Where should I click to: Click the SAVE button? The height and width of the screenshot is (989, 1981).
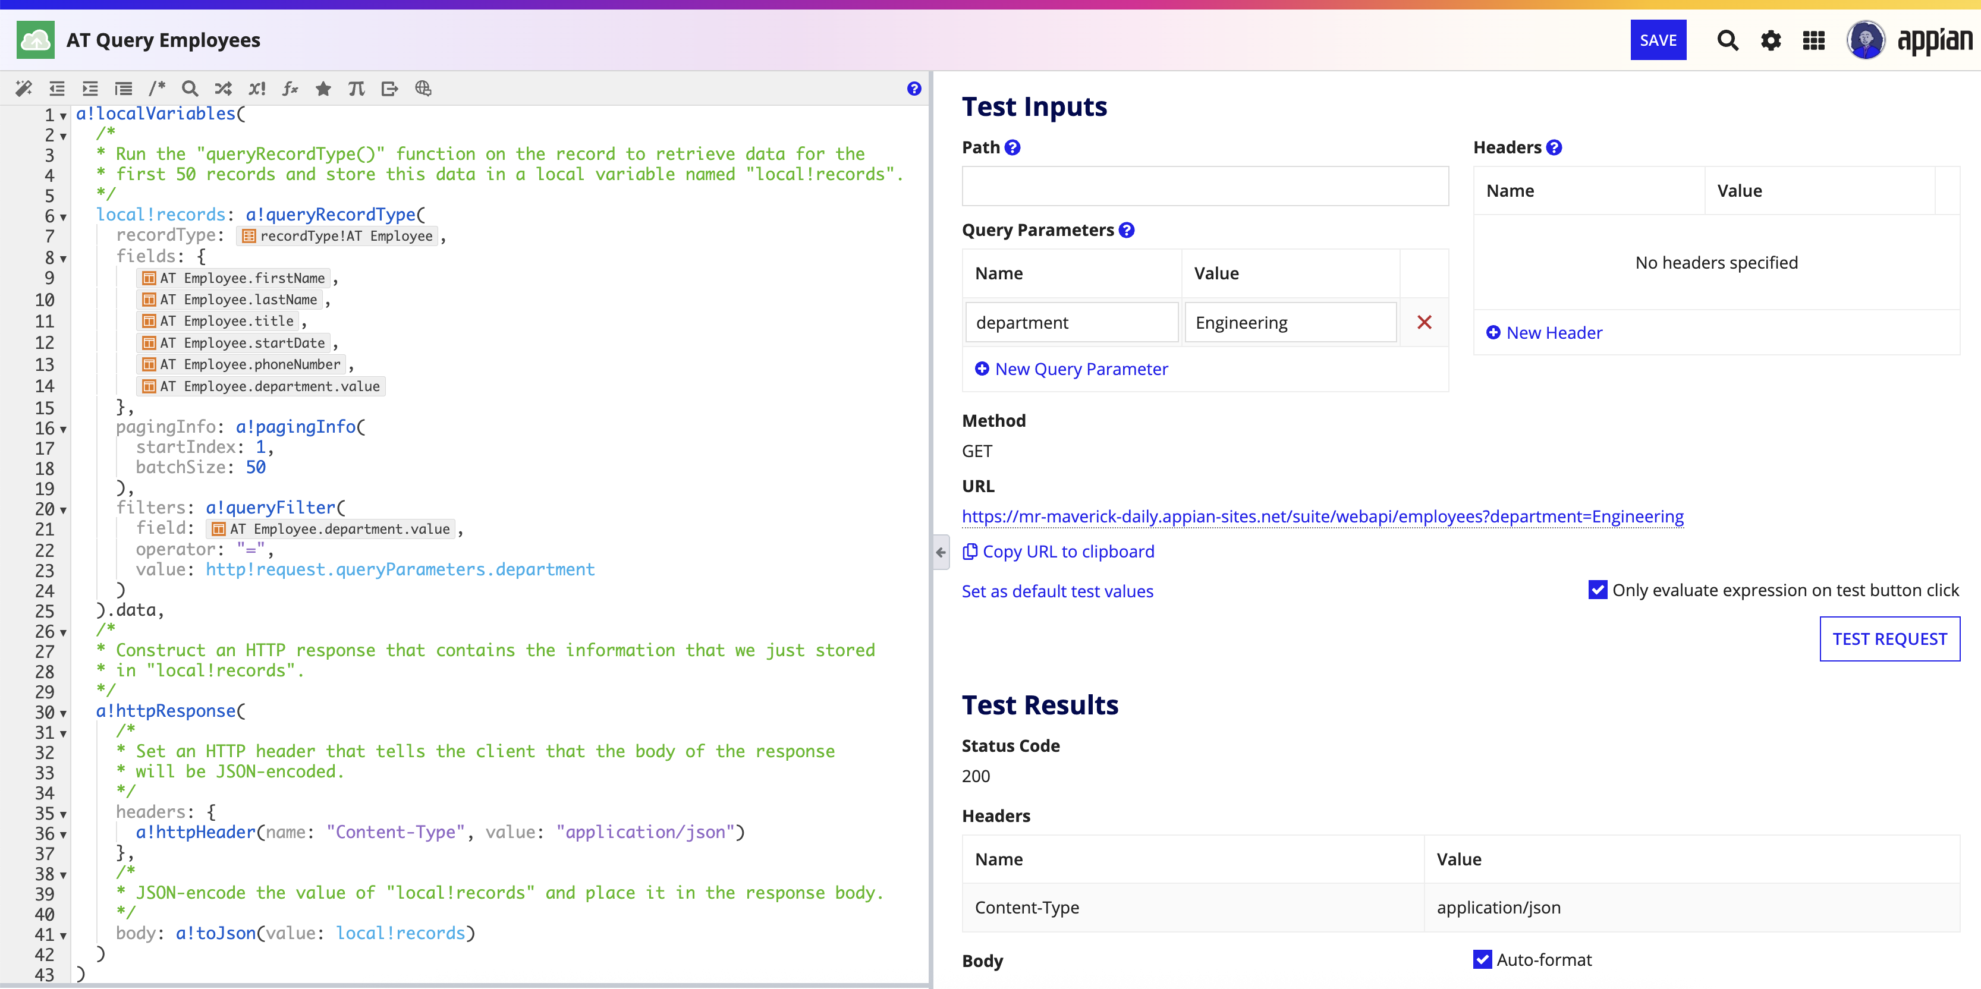tap(1657, 40)
